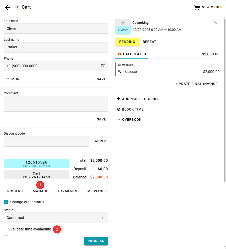Click the plus icon to add more to order
The image size is (226, 249).
119,99
